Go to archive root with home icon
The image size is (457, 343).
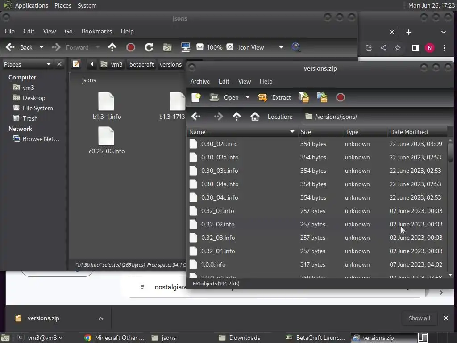[x=255, y=117]
